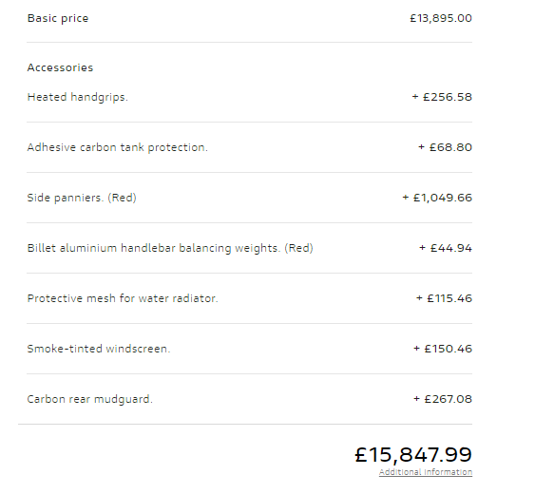Screen dimensions: 554x494
Task: Click the heated handgrips price £256.58
Action: [x=442, y=97]
